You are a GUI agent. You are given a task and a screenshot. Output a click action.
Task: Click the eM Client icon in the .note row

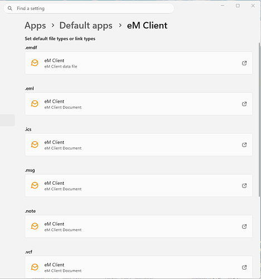[x=35, y=226]
